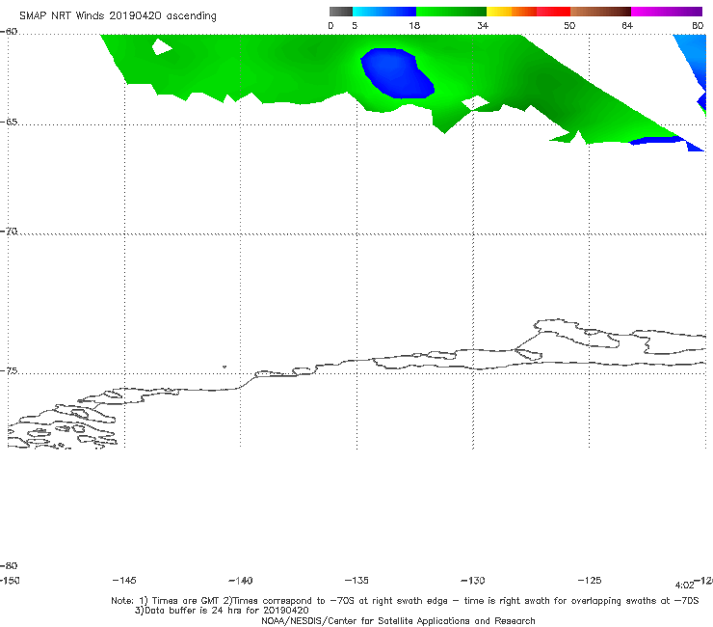Click the large blue low-wind patch in green swath
This screenshot has height=627, width=713.
click(397, 73)
